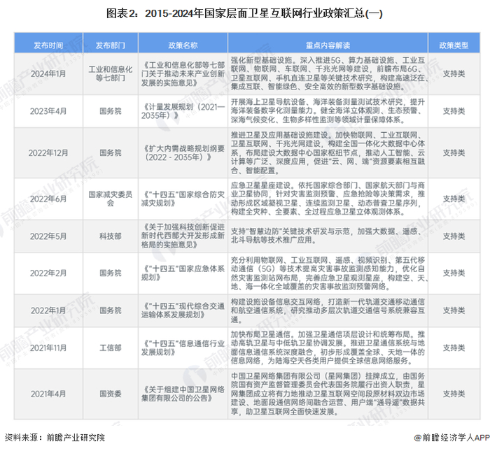Image resolution: width=490 pixels, height=451 pixels.
Task: Click 支持类 in the 2021年4月 row
Action: 454,394
